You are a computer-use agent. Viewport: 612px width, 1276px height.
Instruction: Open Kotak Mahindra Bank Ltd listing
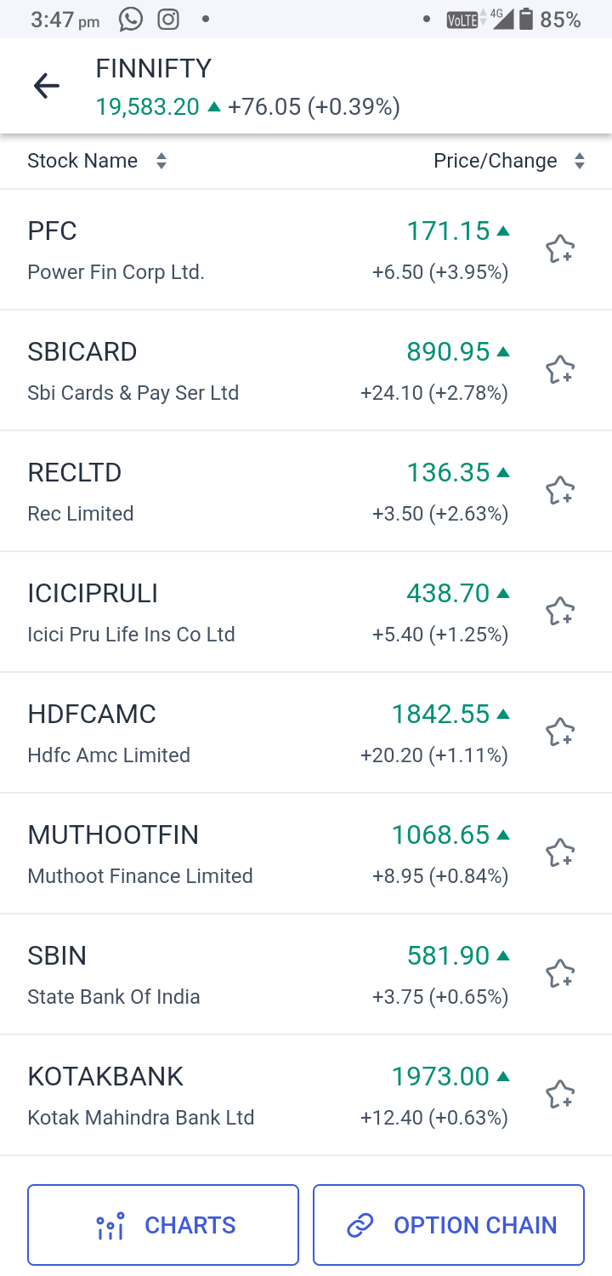(141, 1096)
